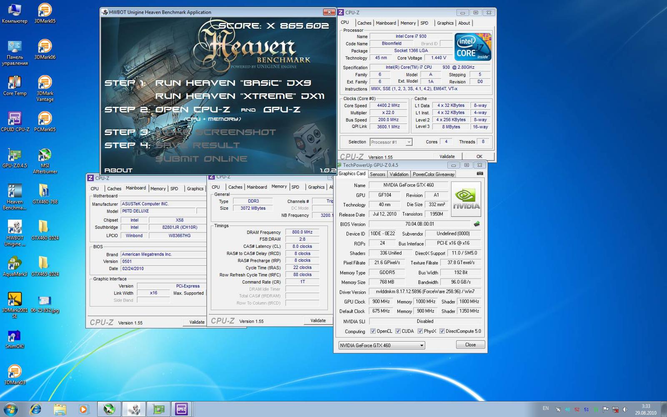Run Heaven "BASIC" DX9 benchmark
This screenshot has height=417, width=667.
(x=233, y=83)
